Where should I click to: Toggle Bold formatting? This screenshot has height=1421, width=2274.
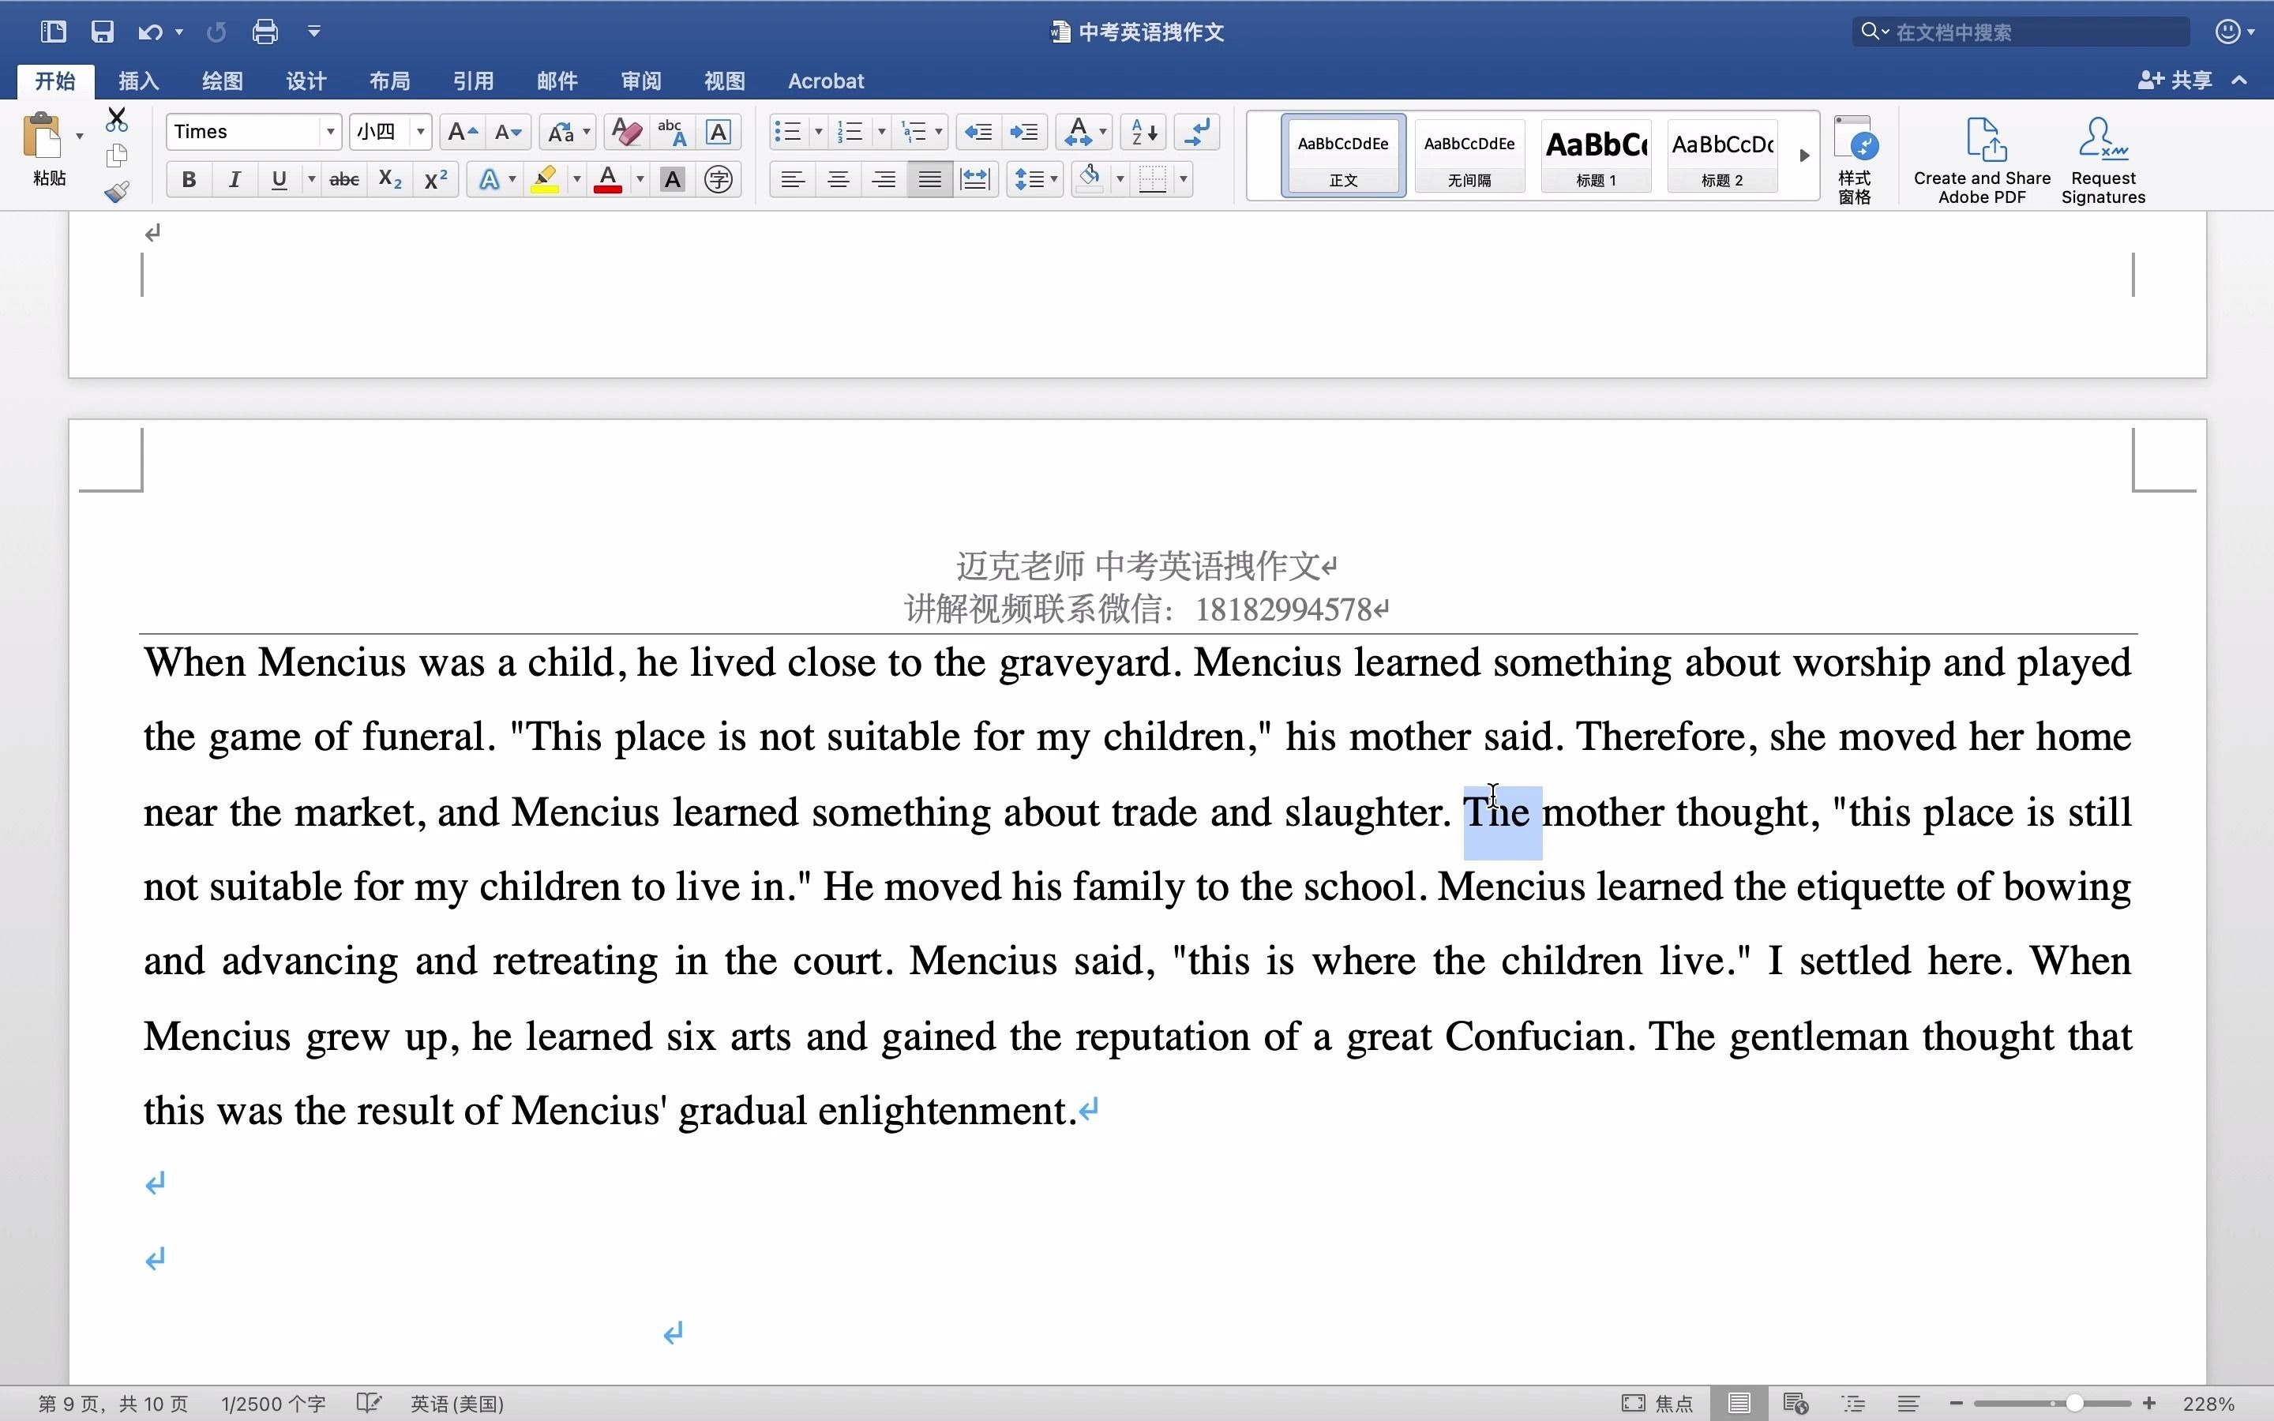(x=189, y=179)
